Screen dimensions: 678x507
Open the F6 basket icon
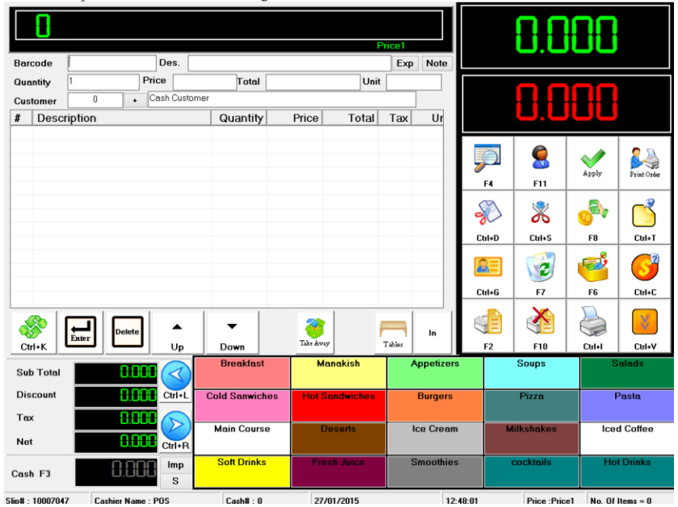(592, 272)
